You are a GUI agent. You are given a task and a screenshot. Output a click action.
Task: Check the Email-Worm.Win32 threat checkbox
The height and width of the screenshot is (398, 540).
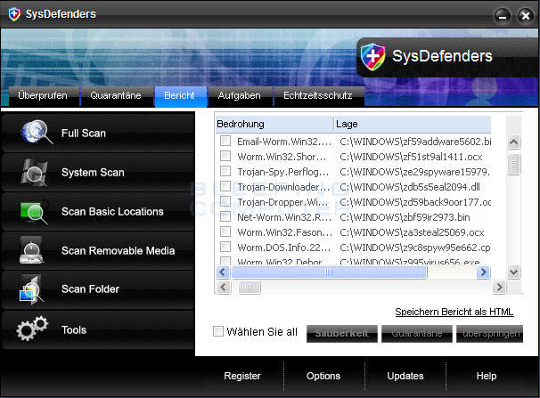[x=225, y=141]
